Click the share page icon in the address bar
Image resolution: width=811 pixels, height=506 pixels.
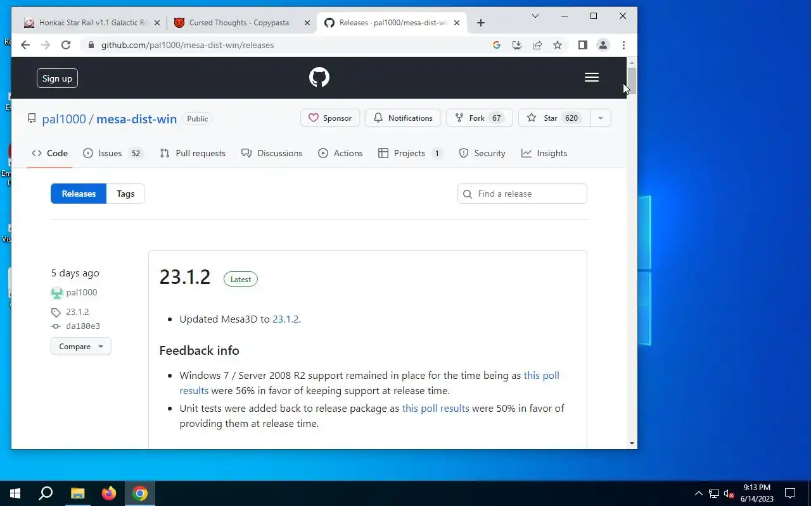(x=537, y=45)
